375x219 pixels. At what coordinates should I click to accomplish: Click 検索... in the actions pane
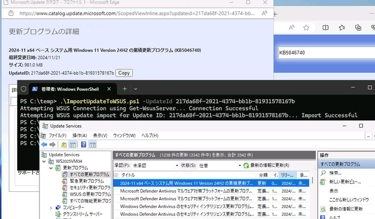pyautogui.click(x=336, y=173)
